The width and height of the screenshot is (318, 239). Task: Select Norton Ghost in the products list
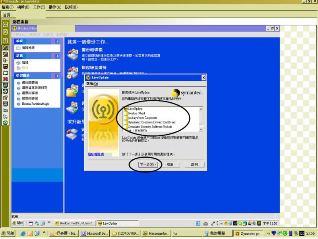[x=136, y=114]
